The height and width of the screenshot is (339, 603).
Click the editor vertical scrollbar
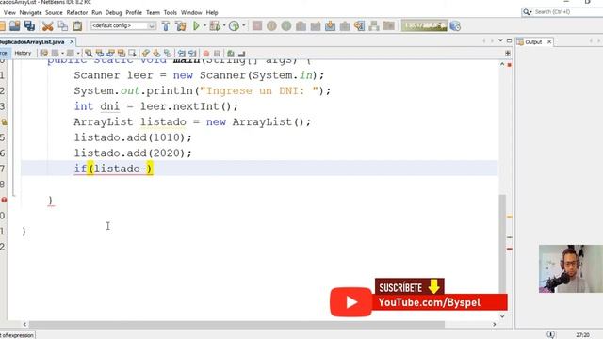tap(502, 245)
